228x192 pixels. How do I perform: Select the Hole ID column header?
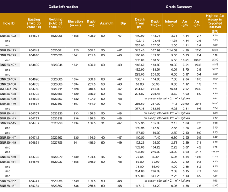[9, 23]
